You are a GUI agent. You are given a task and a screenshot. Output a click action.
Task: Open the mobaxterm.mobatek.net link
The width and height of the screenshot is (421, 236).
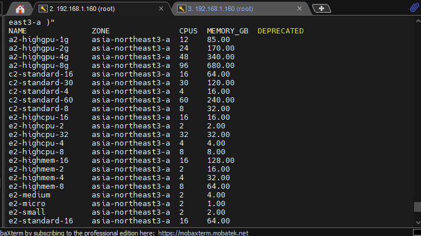(203, 233)
